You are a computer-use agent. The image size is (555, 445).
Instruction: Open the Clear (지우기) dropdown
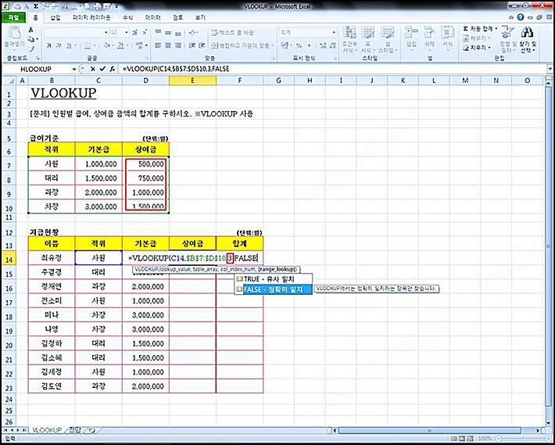click(489, 48)
